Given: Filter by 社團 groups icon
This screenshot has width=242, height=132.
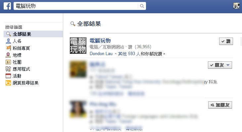Looking at the screenshot, I should point(8,62).
